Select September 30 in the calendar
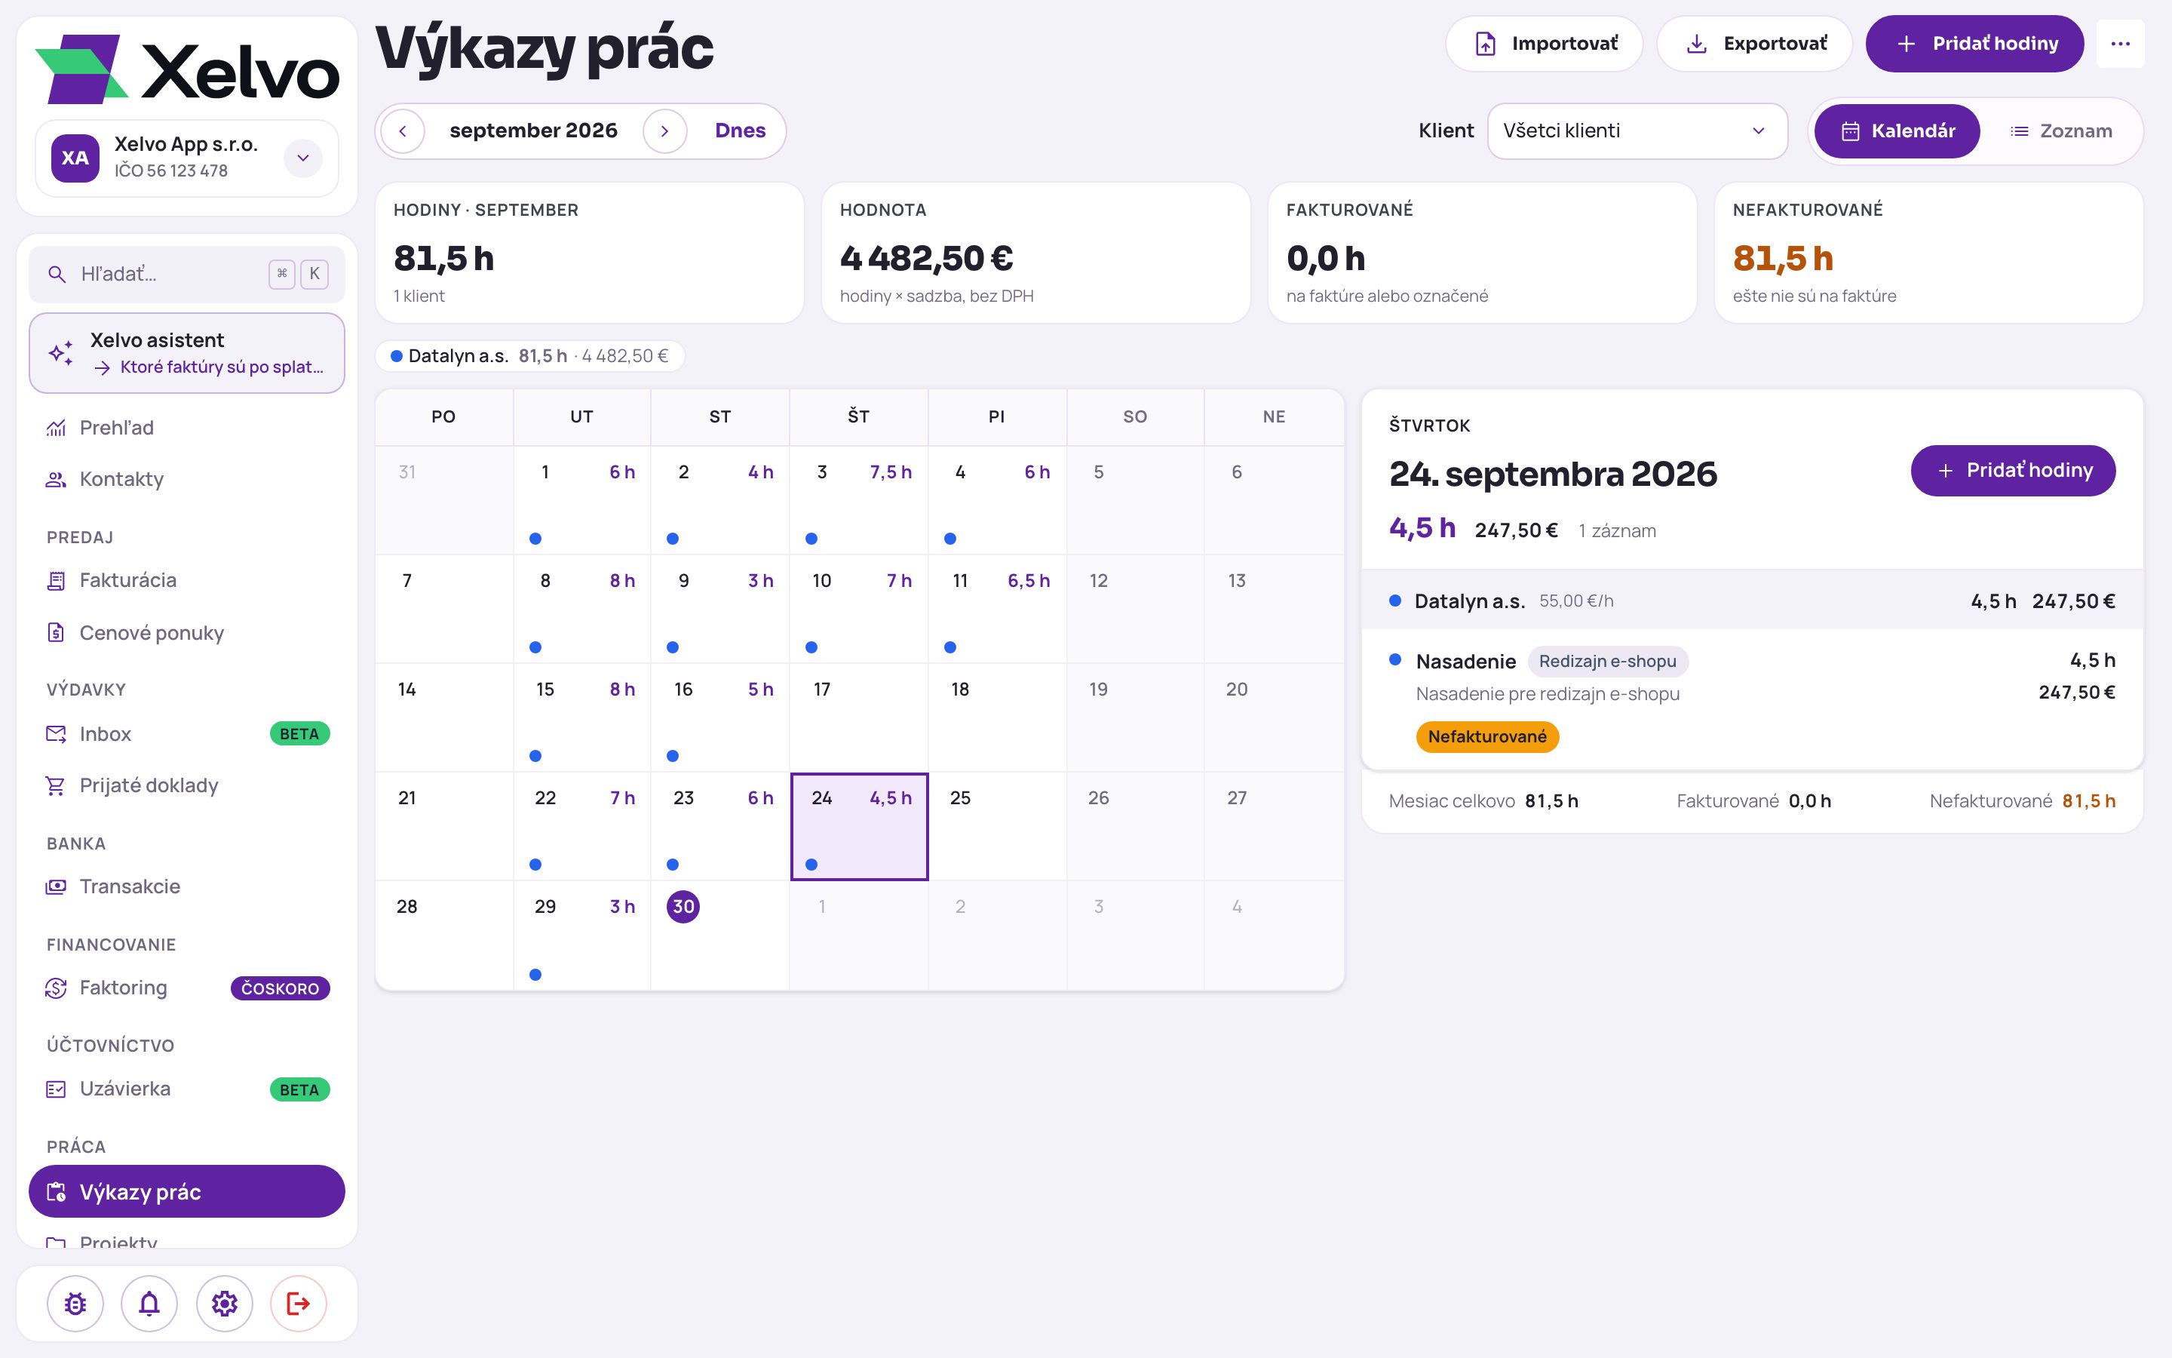Image resolution: width=2172 pixels, height=1358 pixels. 719,936
